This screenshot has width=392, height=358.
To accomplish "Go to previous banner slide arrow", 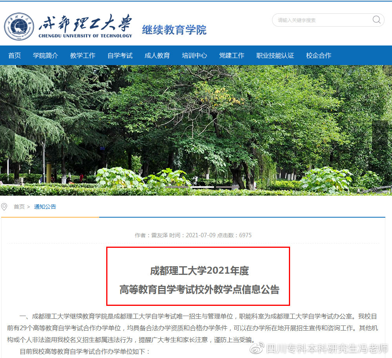I will 7,135.
